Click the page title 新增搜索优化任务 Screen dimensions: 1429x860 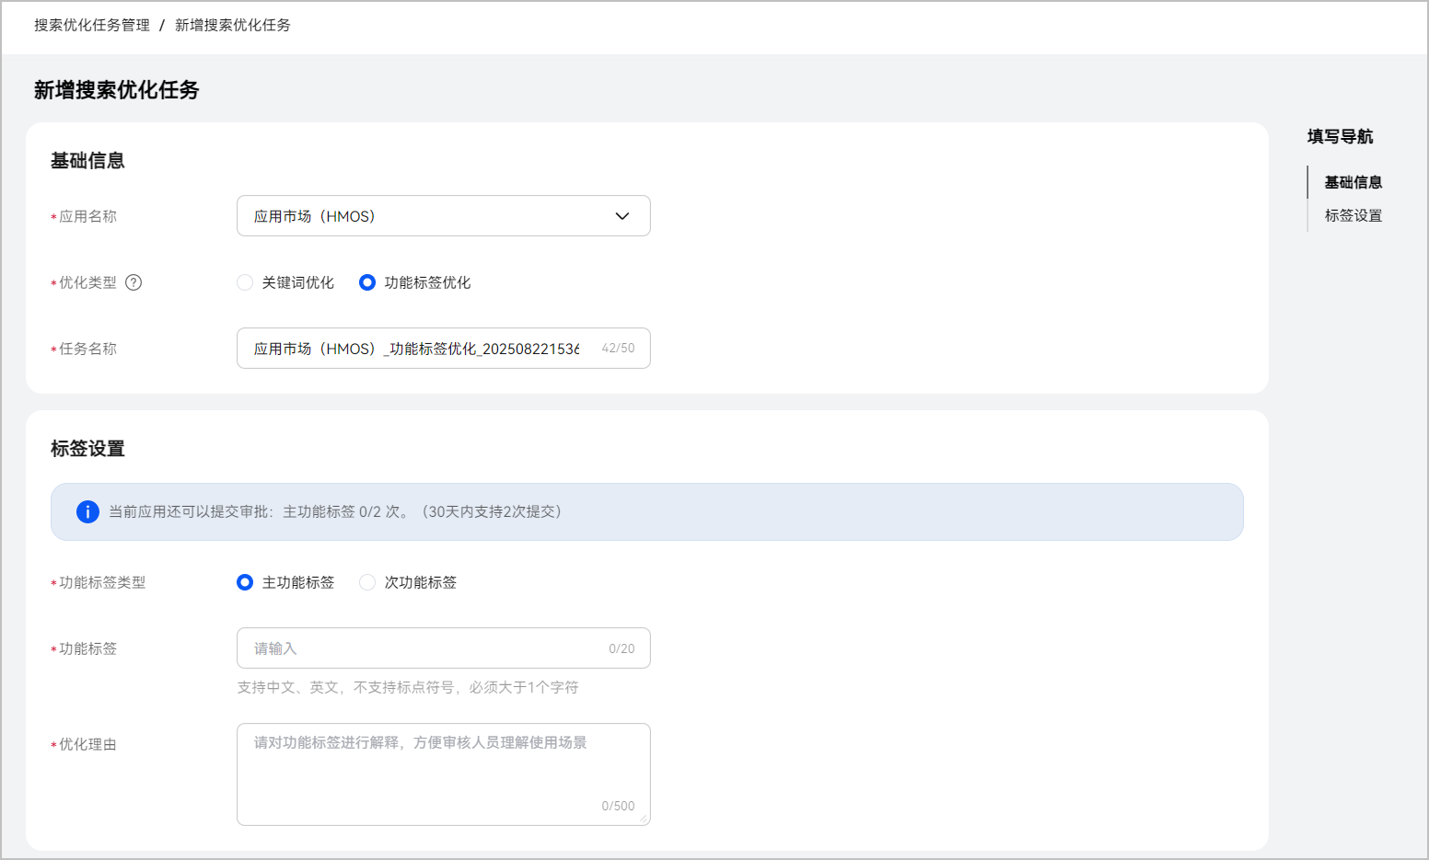pyautogui.click(x=117, y=90)
